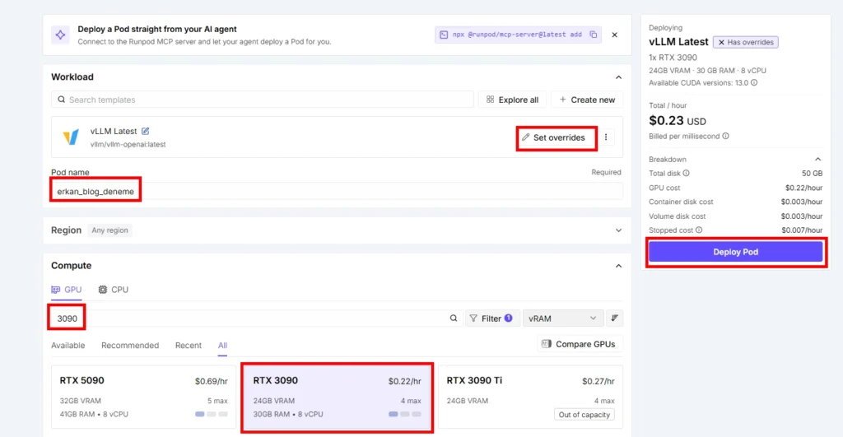
Task: Collapse the Workload section
Action: (x=618, y=77)
